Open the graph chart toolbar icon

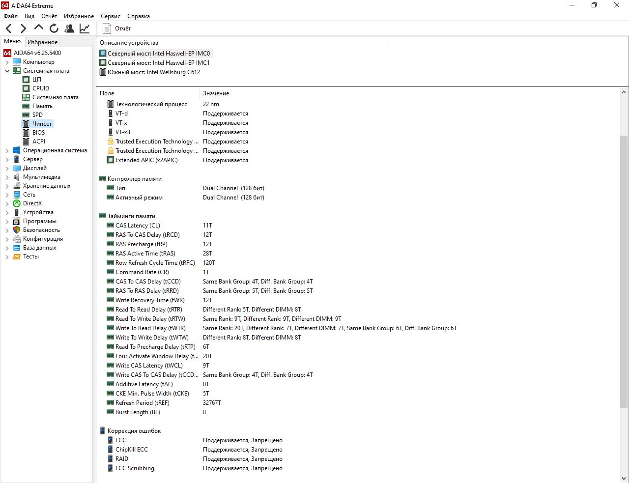pos(85,28)
